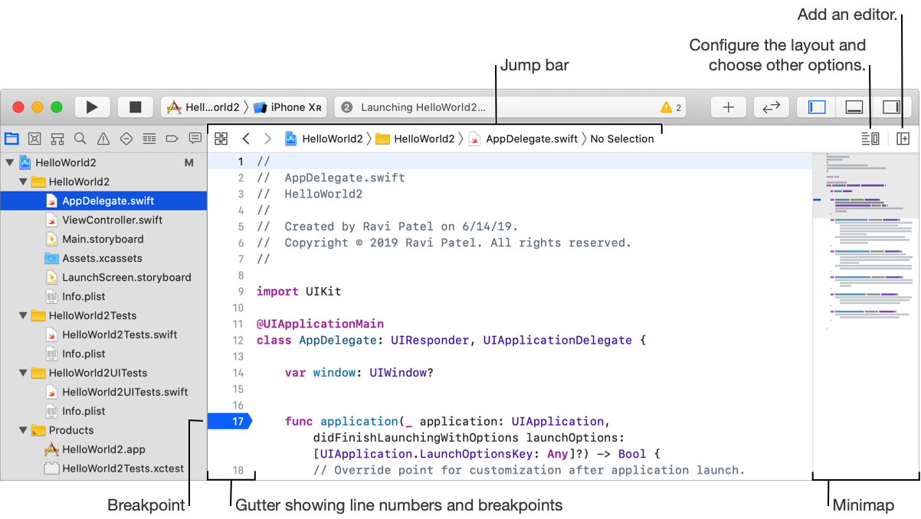Toggle the Inspectors panel visibility

891,107
